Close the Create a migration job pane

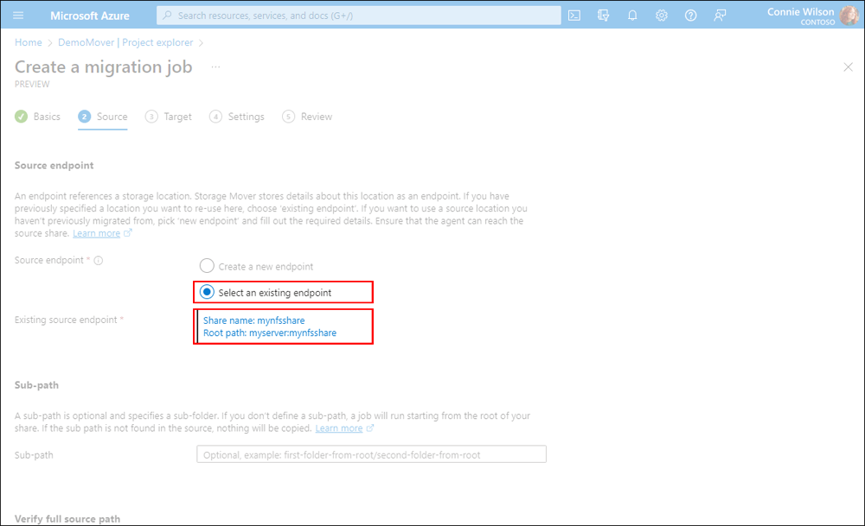[848, 67]
